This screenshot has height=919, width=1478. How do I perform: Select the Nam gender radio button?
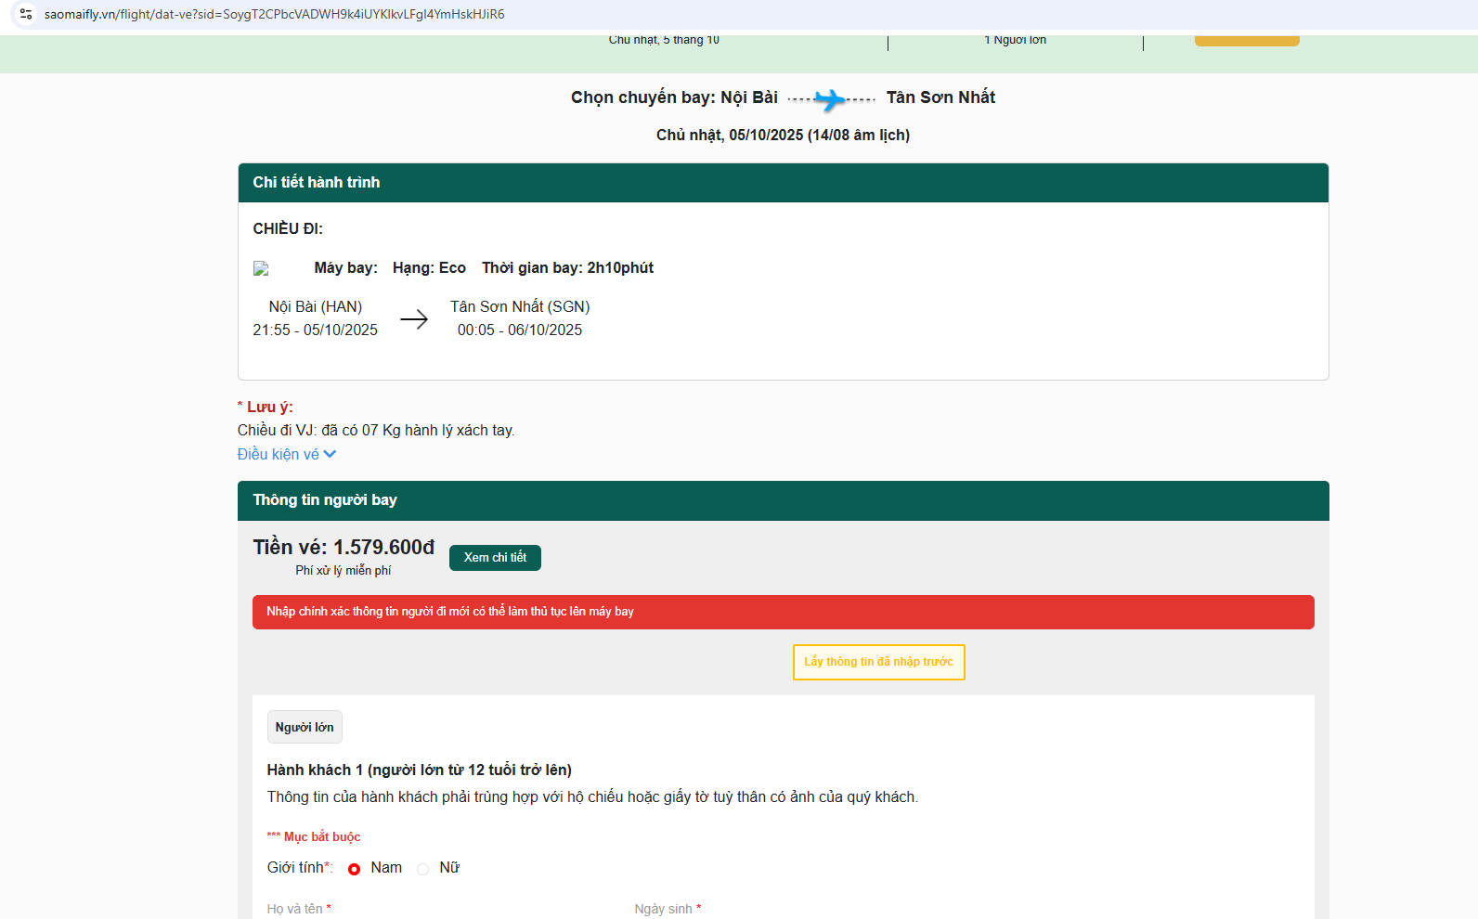click(354, 869)
